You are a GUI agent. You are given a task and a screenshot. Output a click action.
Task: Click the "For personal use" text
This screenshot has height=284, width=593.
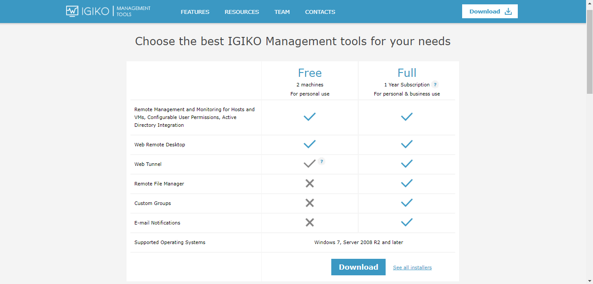pyautogui.click(x=310, y=94)
